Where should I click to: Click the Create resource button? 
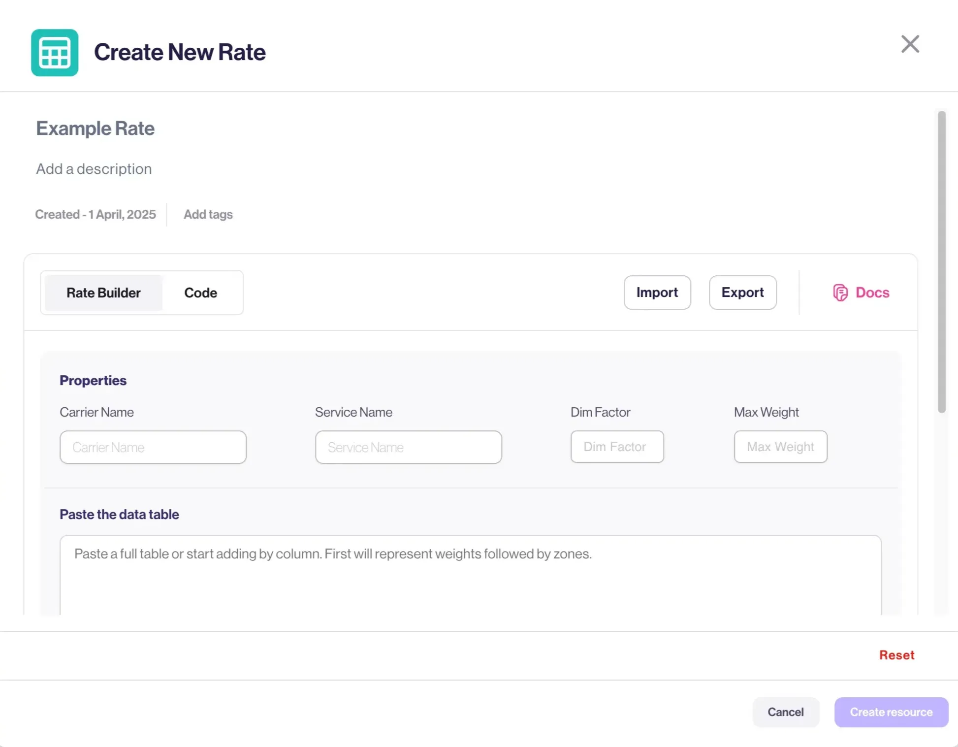(x=891, y=712)
